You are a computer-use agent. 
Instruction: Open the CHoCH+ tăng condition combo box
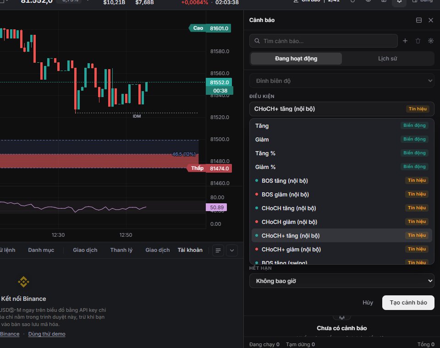click(x=342, y=109)
